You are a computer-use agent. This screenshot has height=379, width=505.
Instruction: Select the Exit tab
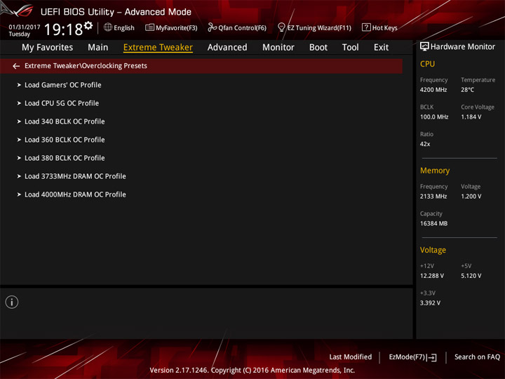(381, 48)
